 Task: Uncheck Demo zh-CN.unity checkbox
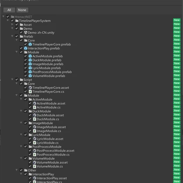[x=21, y=32]
